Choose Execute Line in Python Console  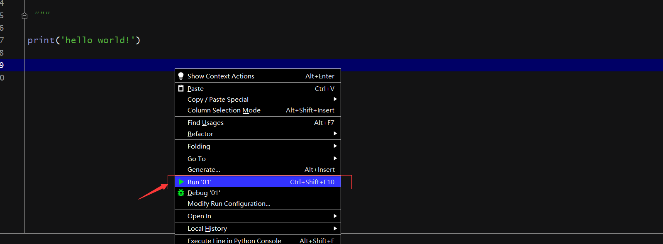(x=258, y=240)
